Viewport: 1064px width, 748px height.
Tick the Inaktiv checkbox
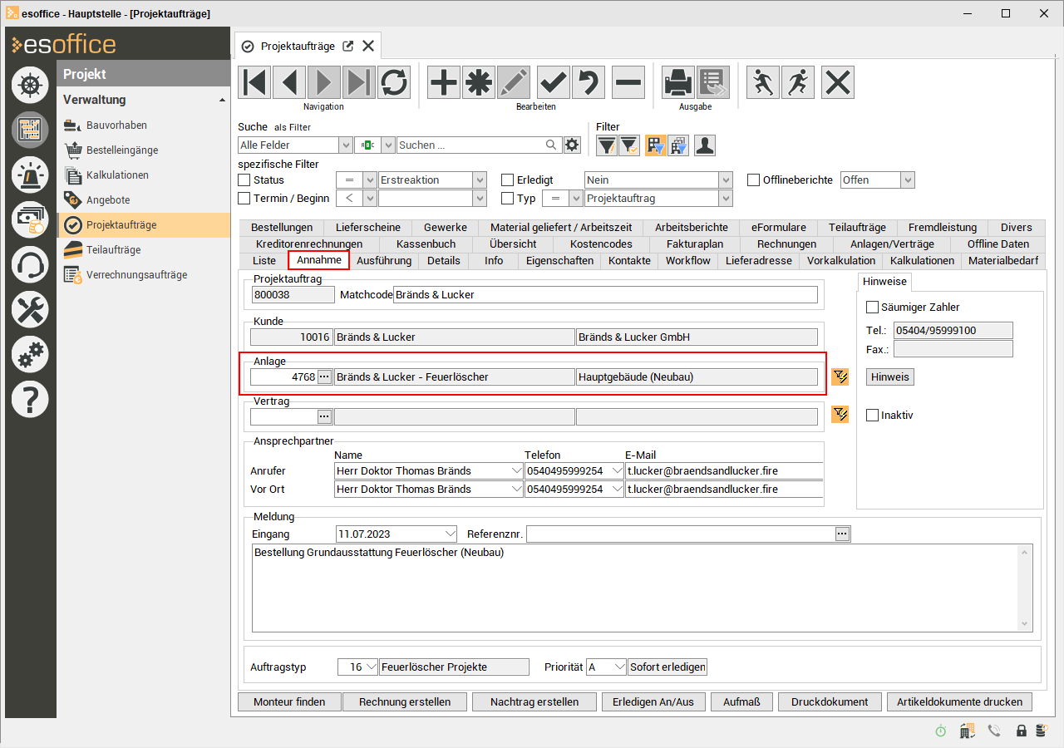point(872,416)
